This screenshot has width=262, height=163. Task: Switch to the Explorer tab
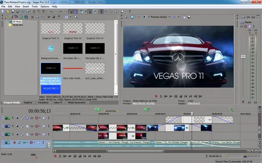[28, 103]
